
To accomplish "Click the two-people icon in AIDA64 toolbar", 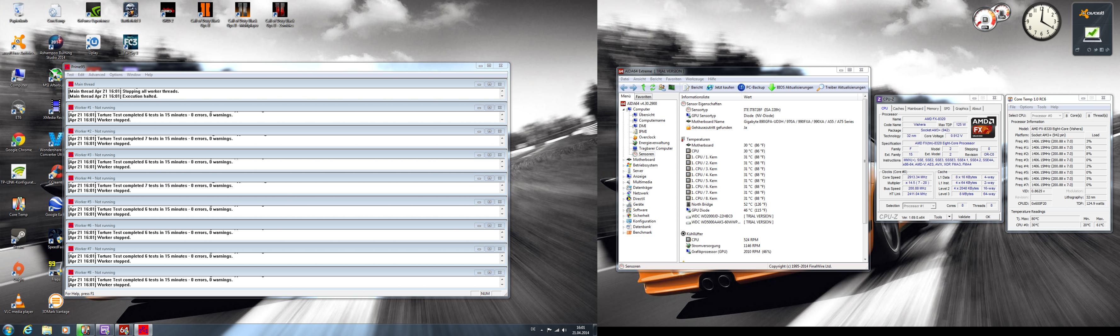I will point(662,87).
